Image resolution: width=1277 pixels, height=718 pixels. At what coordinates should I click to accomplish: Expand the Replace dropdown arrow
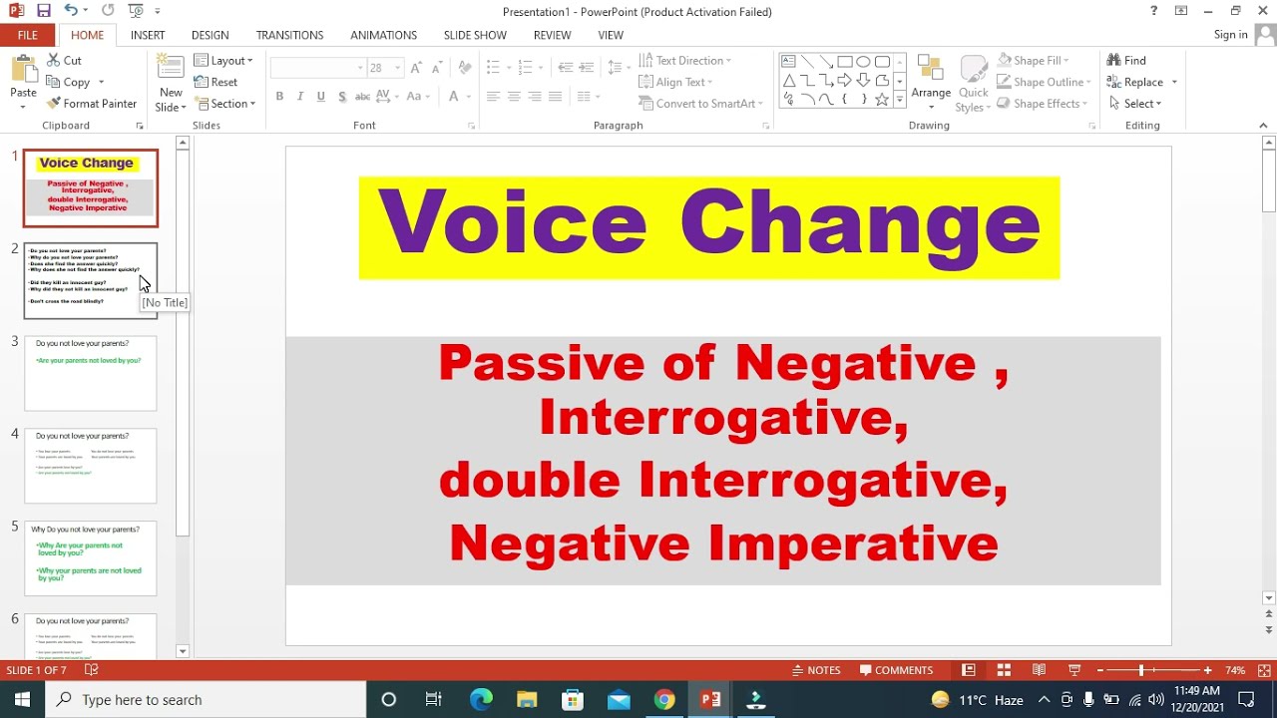click(1174, 83)
